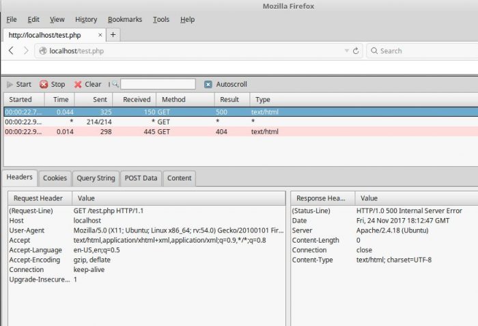
Task: Focus the filter text field
Action: pyautogui.click(x=158, y=84)
